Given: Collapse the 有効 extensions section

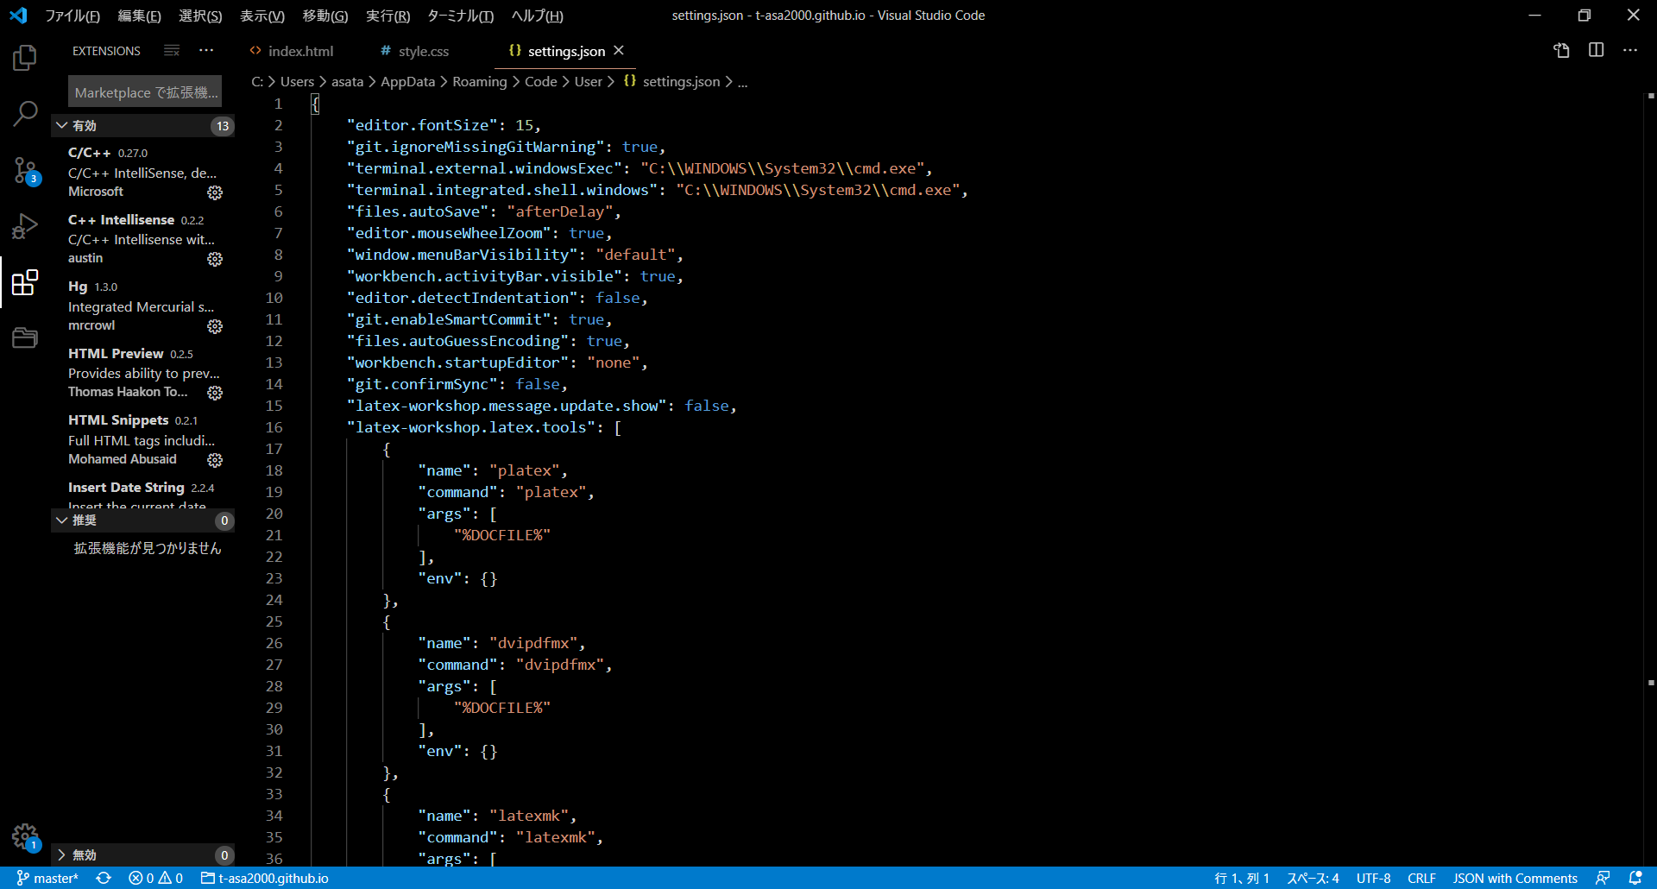Looking at the screenshot, I should [142, 126].
